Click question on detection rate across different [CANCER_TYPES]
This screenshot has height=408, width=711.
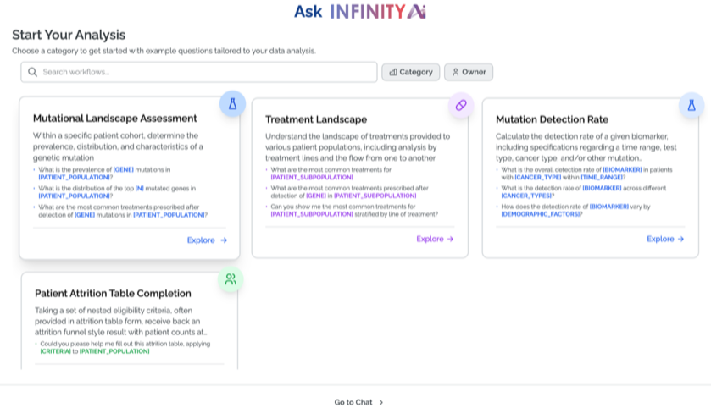coord(584,191)
